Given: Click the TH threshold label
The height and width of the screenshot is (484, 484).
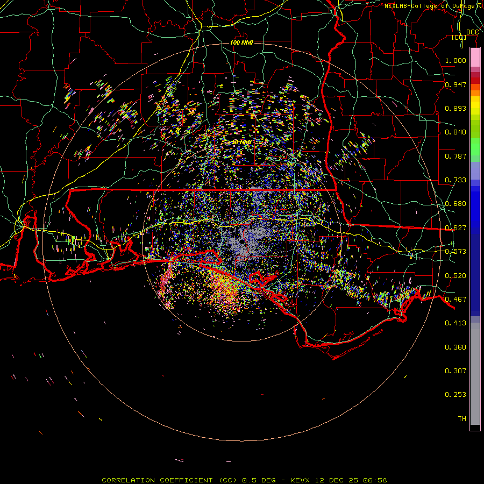Looking at the screenshot, I should click(462, 419).
